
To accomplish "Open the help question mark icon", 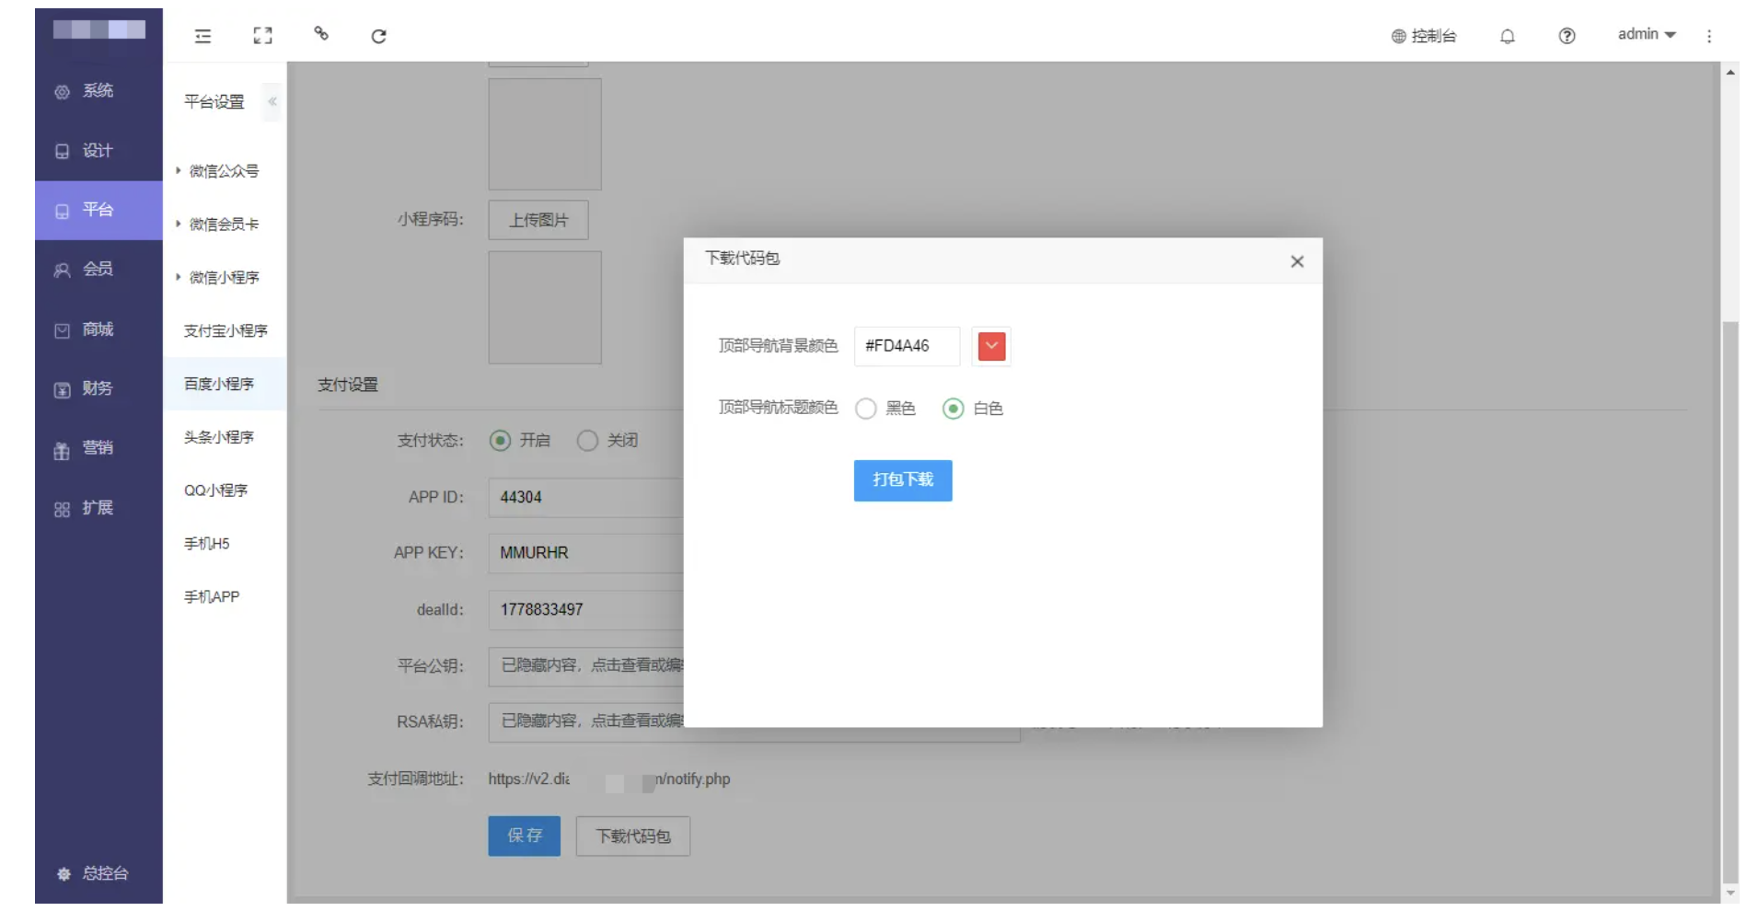I will click(1567, 36).
